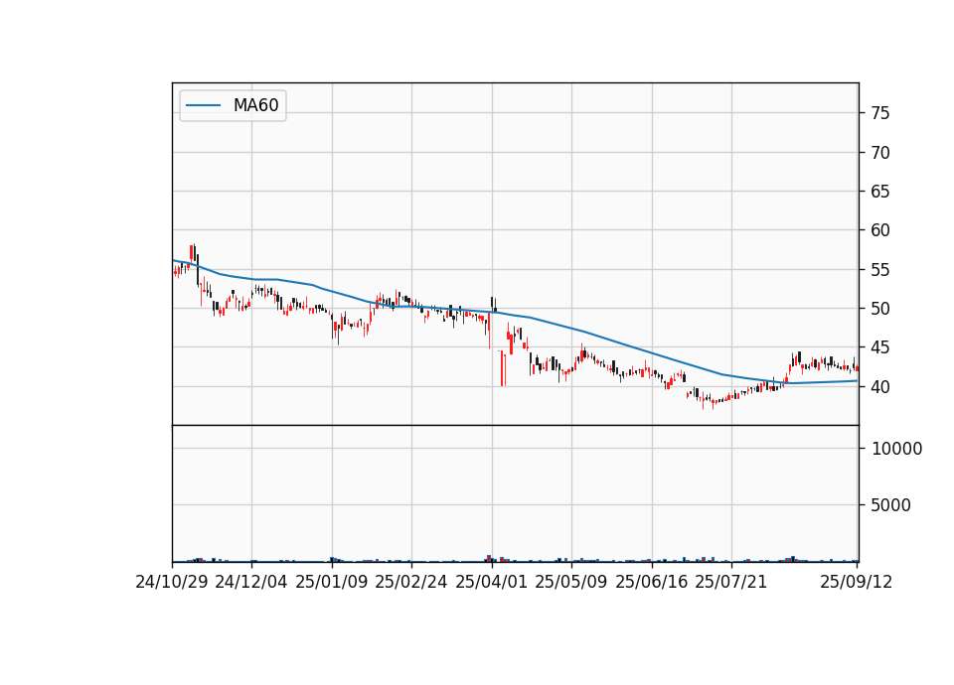Click the 10000 volume axis label
This screenshot has height=685, width=954.
pyautogui.click(x=896, y=449)
